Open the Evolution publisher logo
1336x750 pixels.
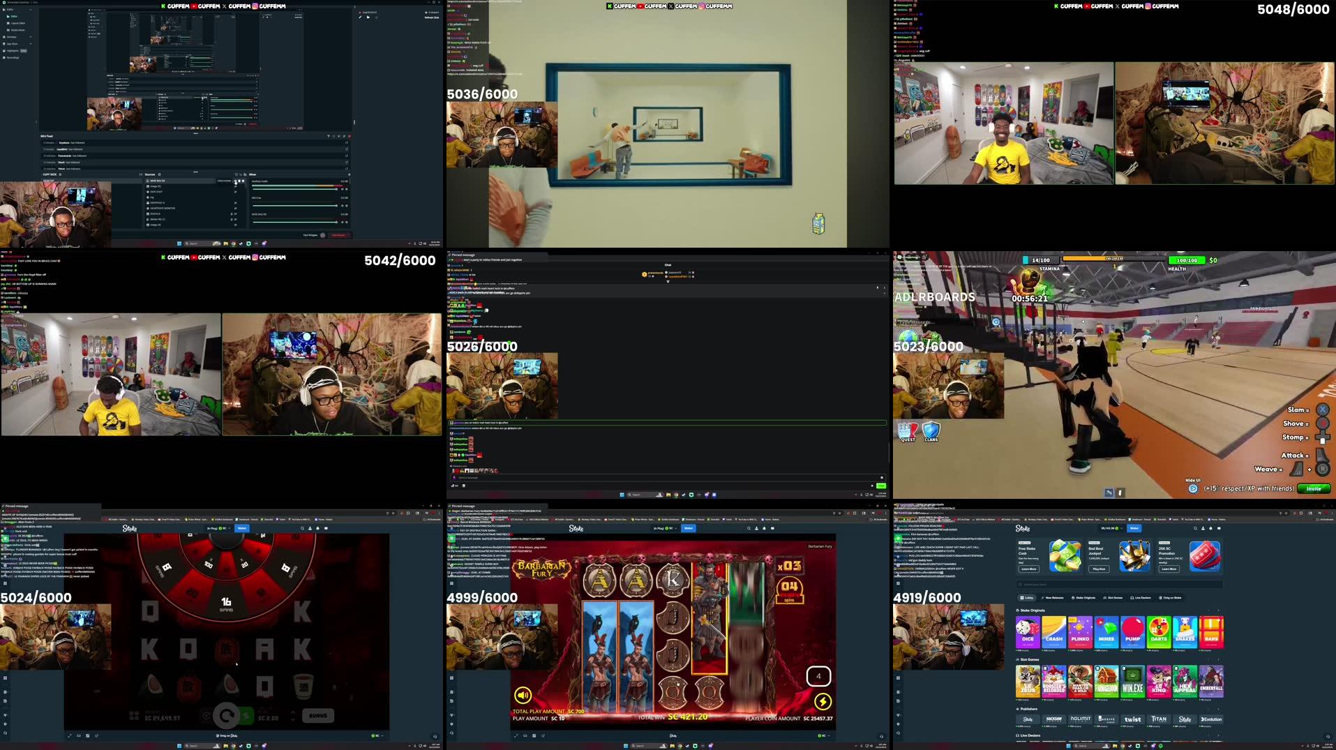pyautogui.click(x=1211, y=719)
